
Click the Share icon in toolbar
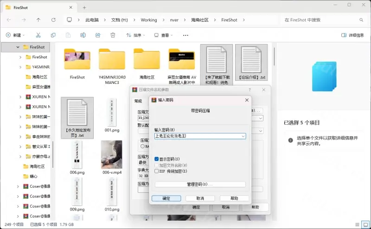point(98,35)
